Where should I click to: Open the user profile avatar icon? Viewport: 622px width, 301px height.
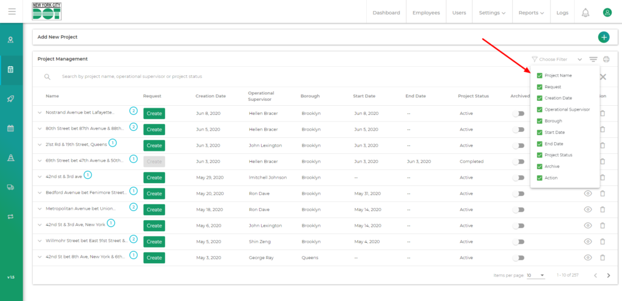click(x=607, y=13)
